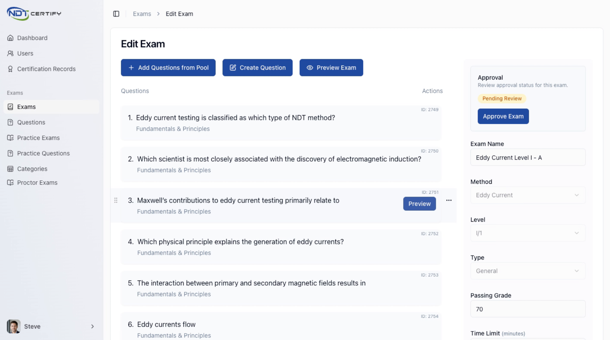
Task: Select question 2 about electromagnetic induction scientist
Action: (x=281, y=164)
